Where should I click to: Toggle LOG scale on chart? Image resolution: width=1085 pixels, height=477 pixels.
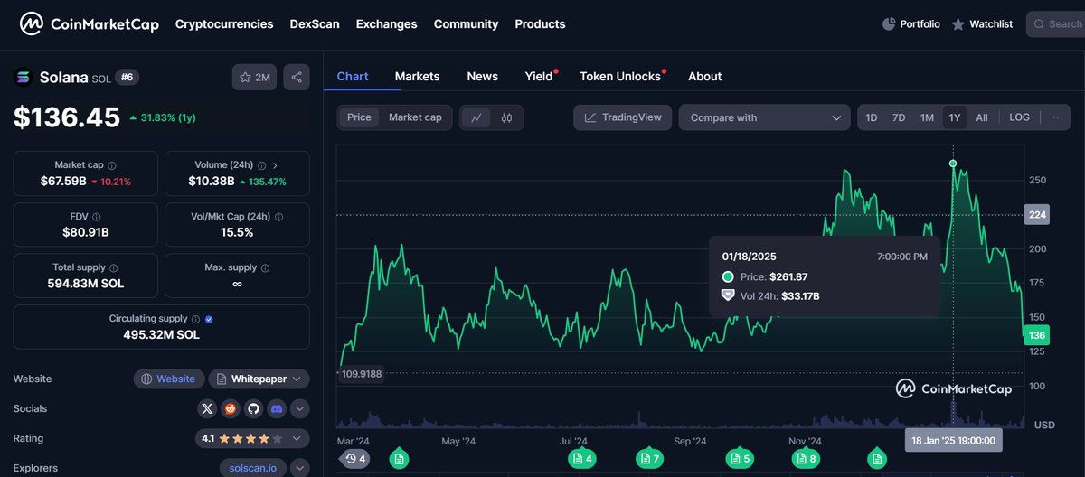coord(1019,117)
